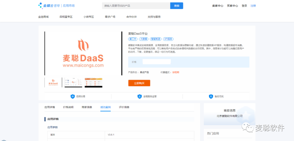Click the 注册 register link
This screenshot has height=141, width=294.
253,6
